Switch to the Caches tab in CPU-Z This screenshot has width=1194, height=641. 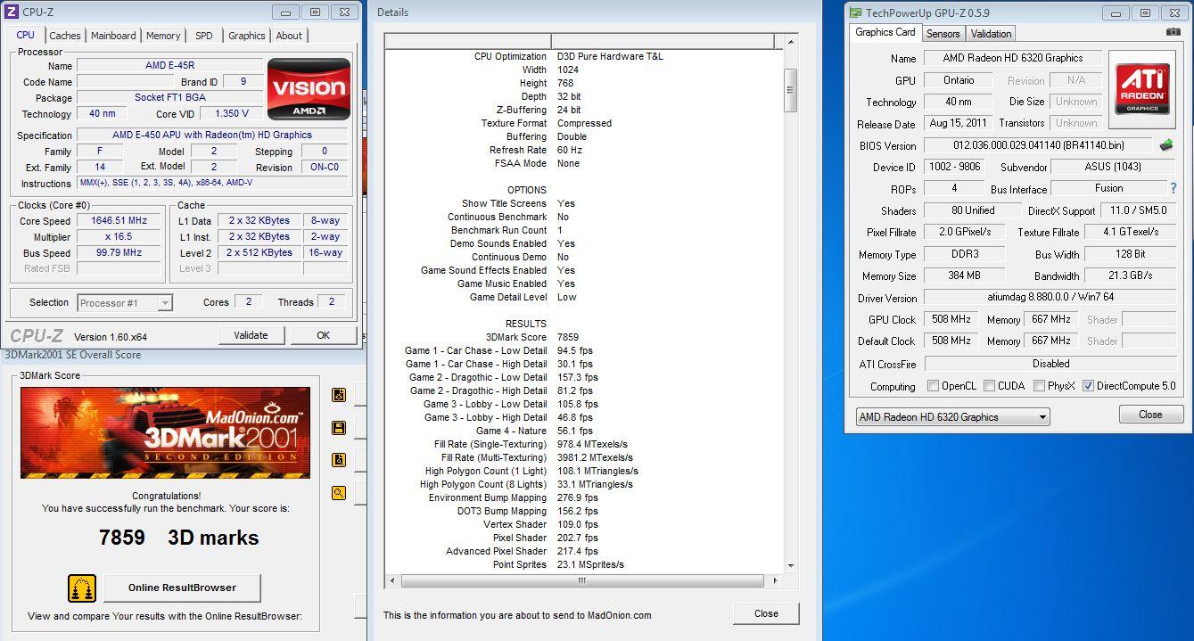point(65,36)
